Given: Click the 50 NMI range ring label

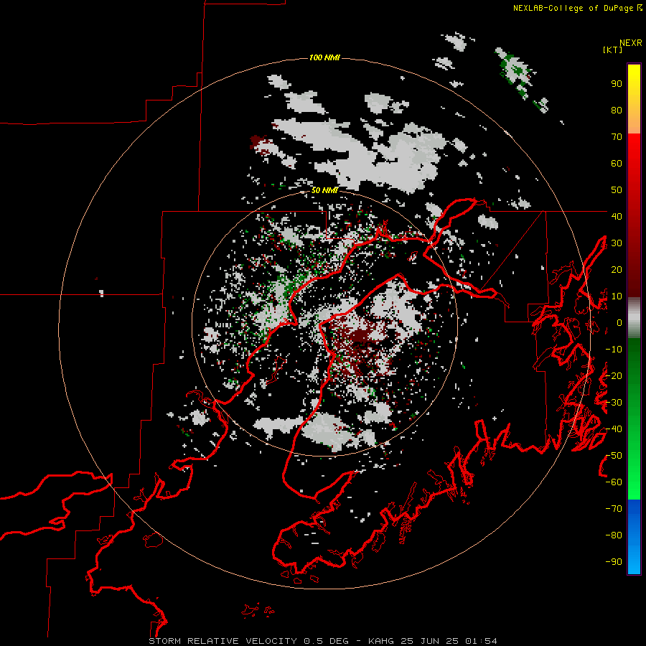Looking at the screenshot, I should coord(324,190).
